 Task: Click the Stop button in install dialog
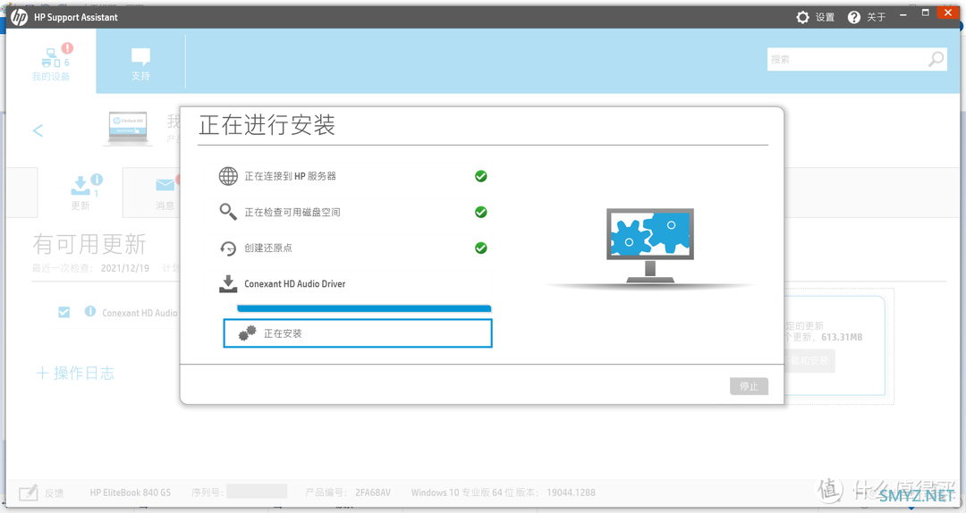point(749,386)
